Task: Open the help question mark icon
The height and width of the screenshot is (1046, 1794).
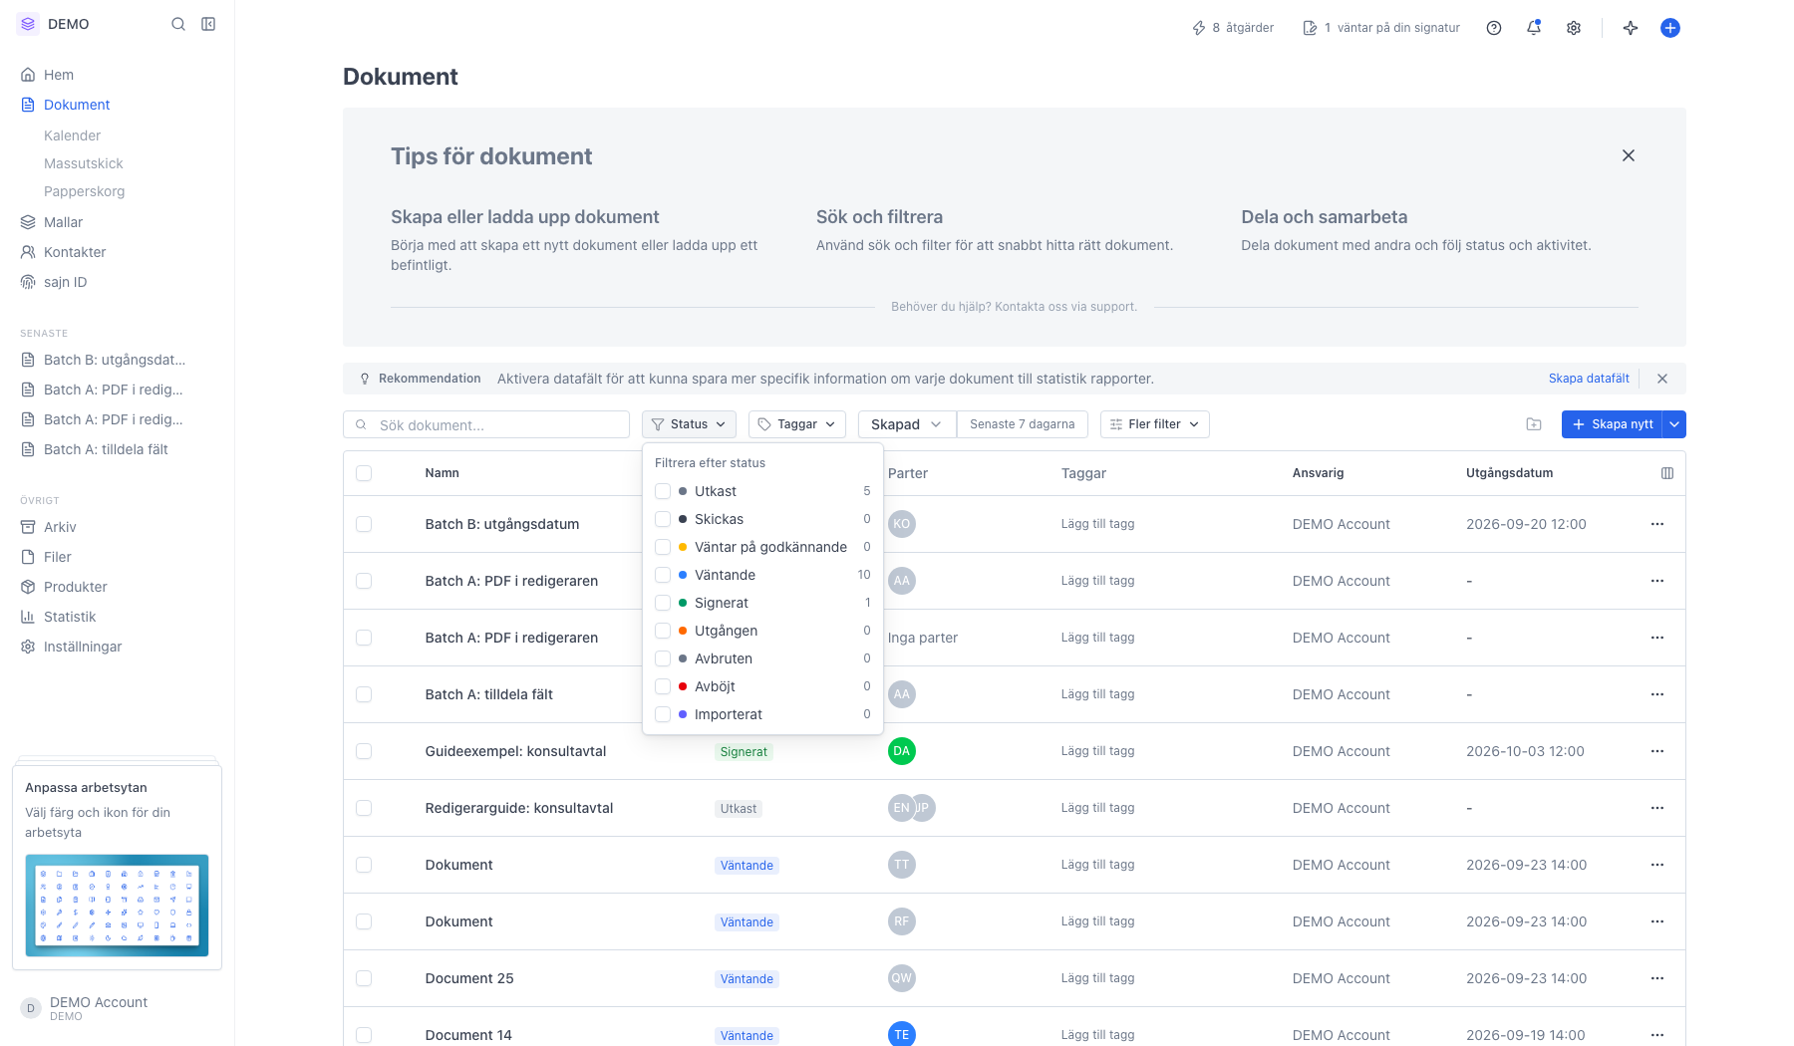Action: [1494, 28]
